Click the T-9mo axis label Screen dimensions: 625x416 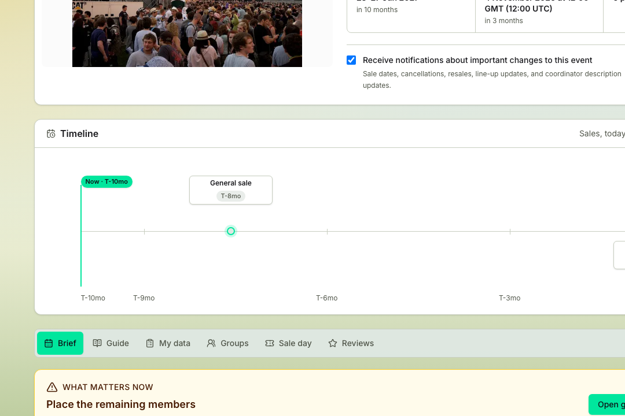(144, 298)
